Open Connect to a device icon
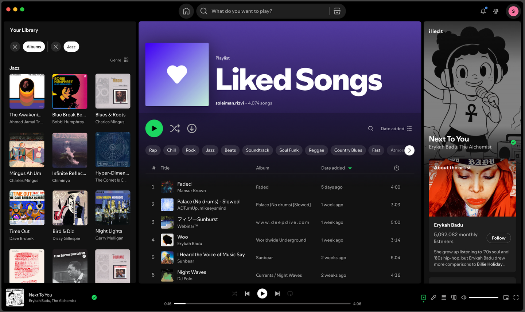Image resolution: width=525 pixels, height=312 pixels. pyautogui.click(x=454, y=297)
